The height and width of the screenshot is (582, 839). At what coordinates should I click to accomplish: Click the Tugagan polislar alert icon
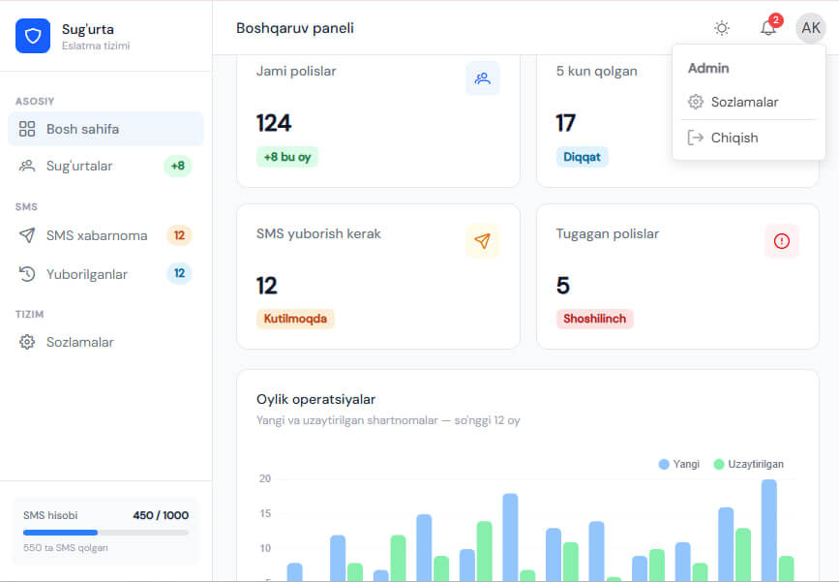point(782,241)
